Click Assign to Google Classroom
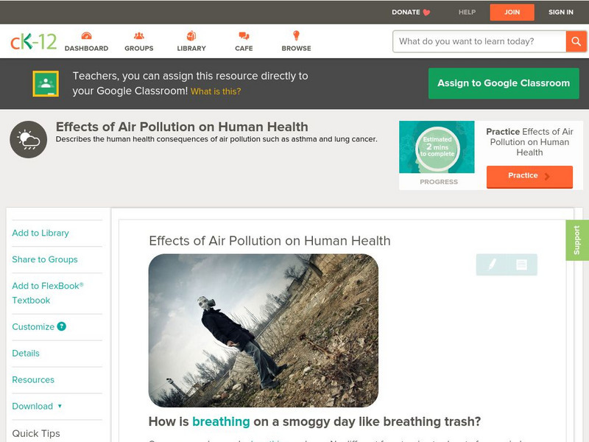The width and height of the screenshot is (589, 442). coord(503,83)
